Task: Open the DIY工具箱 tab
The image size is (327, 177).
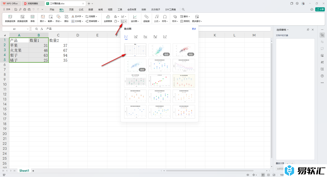Action: (x=171, y=9)
